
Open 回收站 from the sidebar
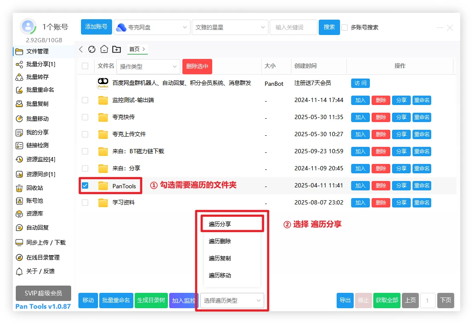click(34, 188)
